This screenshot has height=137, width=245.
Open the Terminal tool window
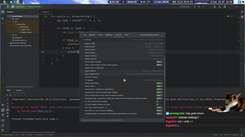(x=3, y=120)
